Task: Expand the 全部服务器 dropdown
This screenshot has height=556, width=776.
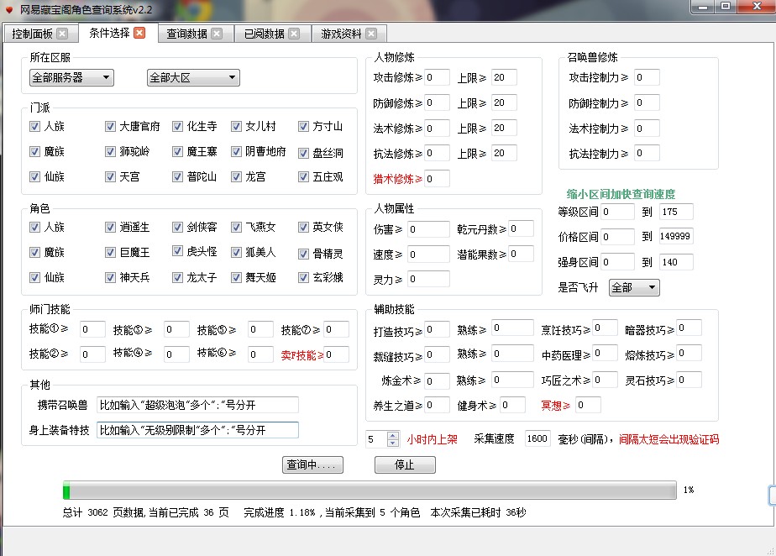Action: click(71, 78)
